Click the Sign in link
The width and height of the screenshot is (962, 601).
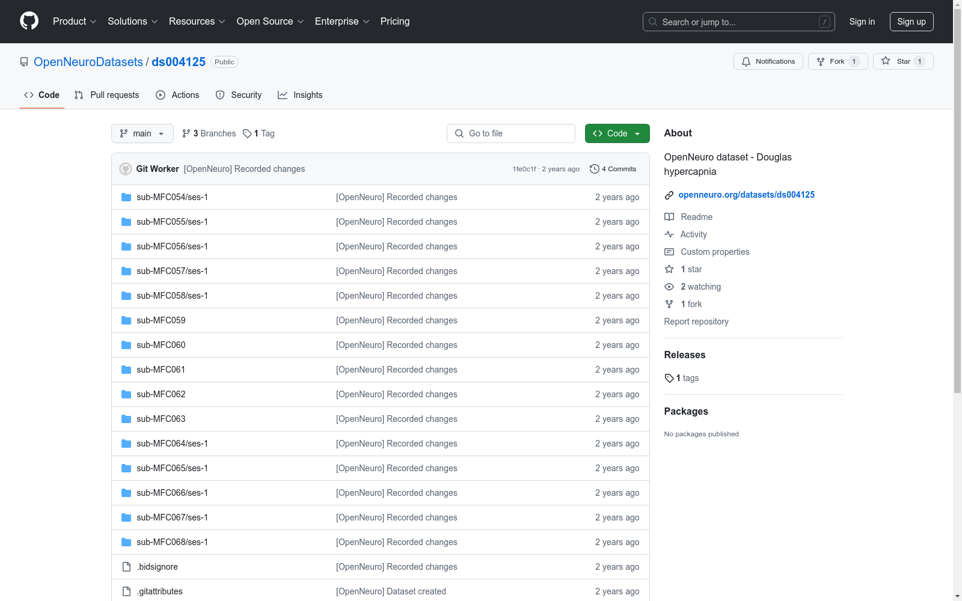pyautogui.click(x=862, y=22)
